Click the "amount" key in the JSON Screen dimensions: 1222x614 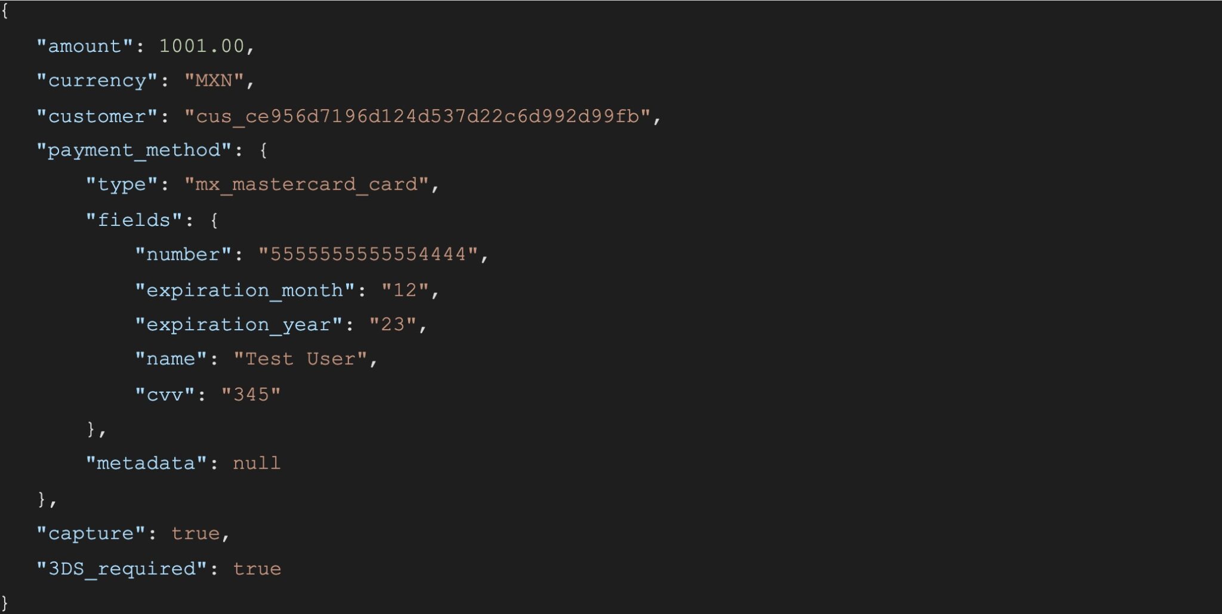(84, 46)
